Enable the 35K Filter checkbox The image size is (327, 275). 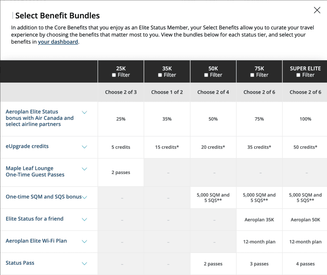160,75
